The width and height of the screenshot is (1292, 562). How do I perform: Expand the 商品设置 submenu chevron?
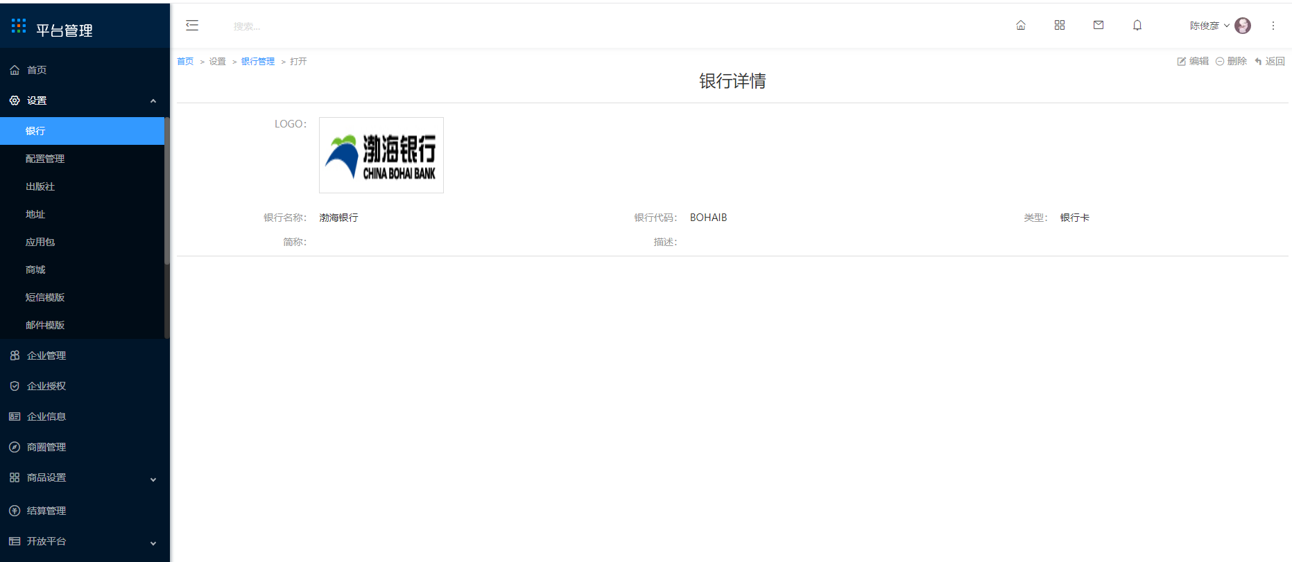pyautogui.click(x=153, y=480)
